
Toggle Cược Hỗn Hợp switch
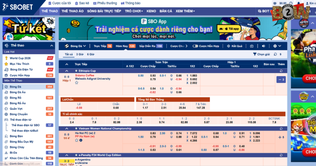pyautogui.click(x=195, y=46)
